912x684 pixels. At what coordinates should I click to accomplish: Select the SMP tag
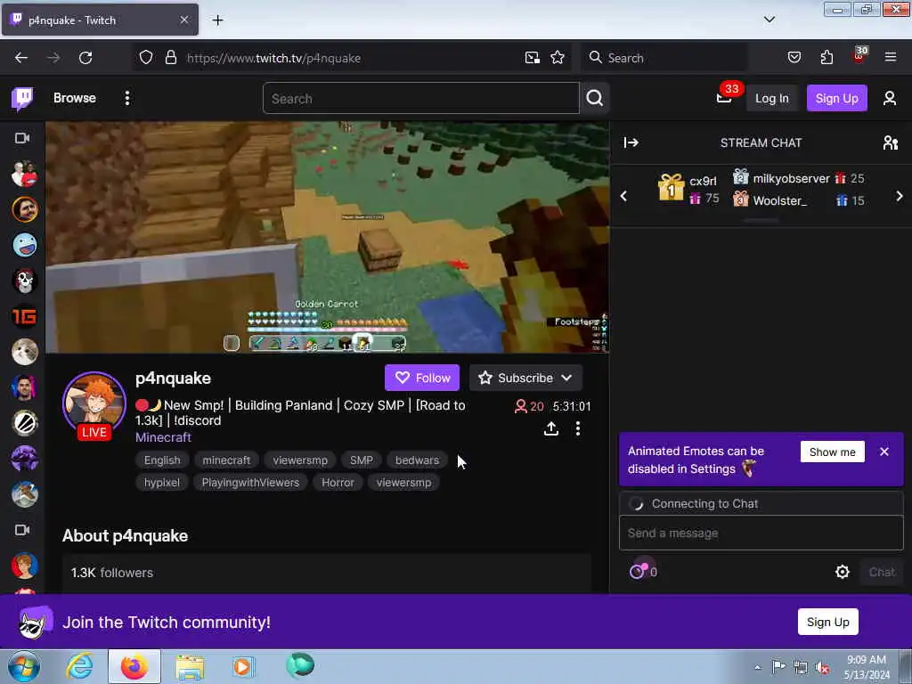click(362, 460)
